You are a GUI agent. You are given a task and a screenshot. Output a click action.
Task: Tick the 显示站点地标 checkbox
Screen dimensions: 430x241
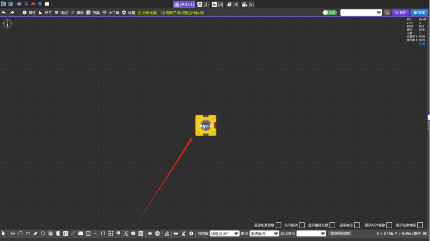(x=420, y=225)
